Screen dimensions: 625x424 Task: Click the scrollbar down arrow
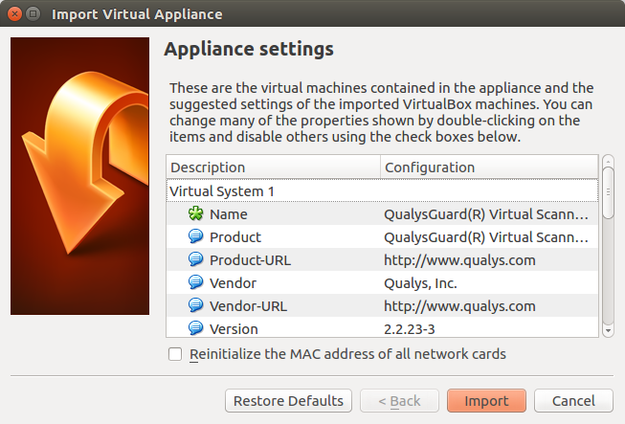tap(608, 331)
